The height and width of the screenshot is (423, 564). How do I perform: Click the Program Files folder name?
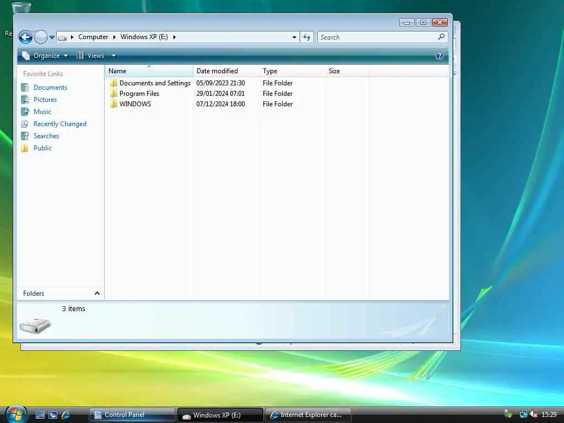click(139, 93)
